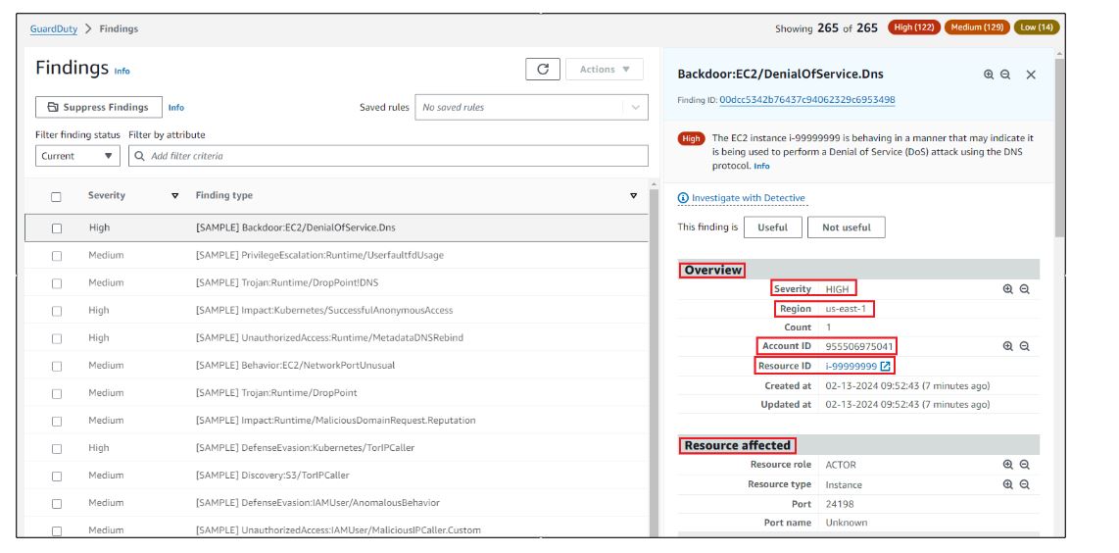Viewport: 1119px width, 553px height.
Task: Open the Finding ID link
Action: (807, 100)
